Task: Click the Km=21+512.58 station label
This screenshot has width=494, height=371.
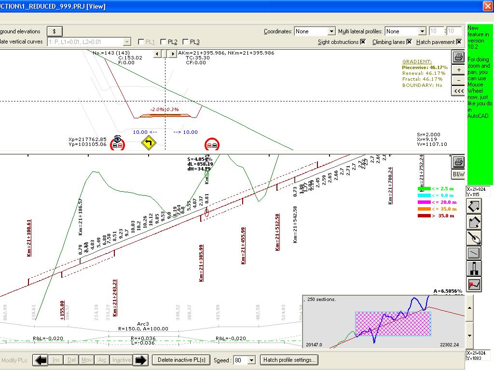Action: [x=277, y=232]
